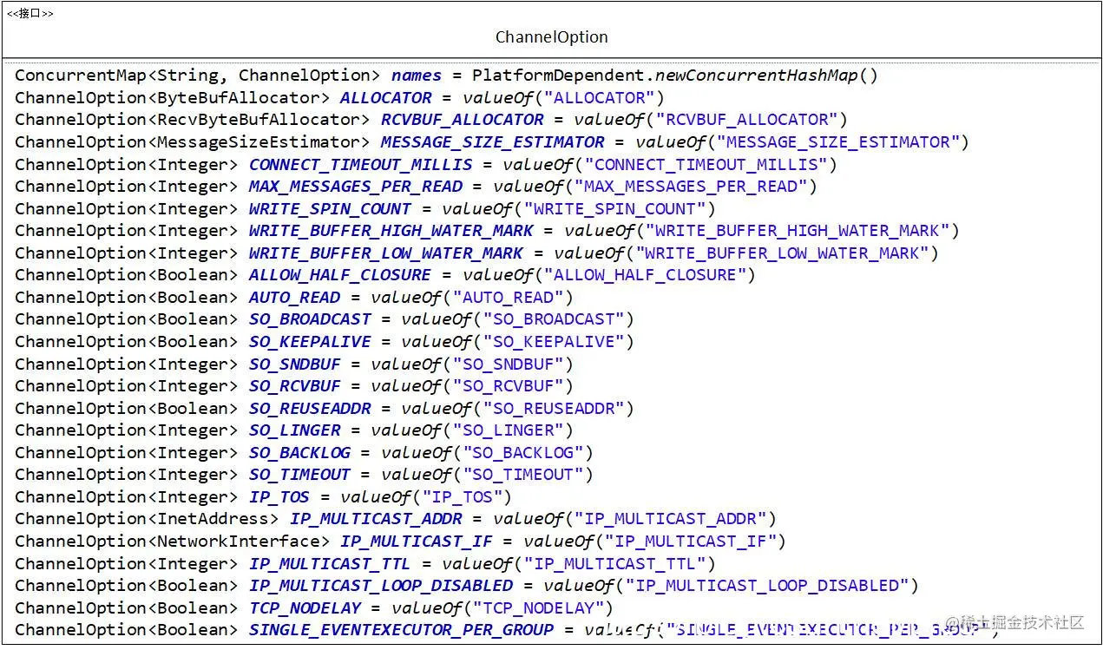Click the IP_TOS field name
Image resolution: width=1103 pixels, height=650 pixels.
coord(279,496)
